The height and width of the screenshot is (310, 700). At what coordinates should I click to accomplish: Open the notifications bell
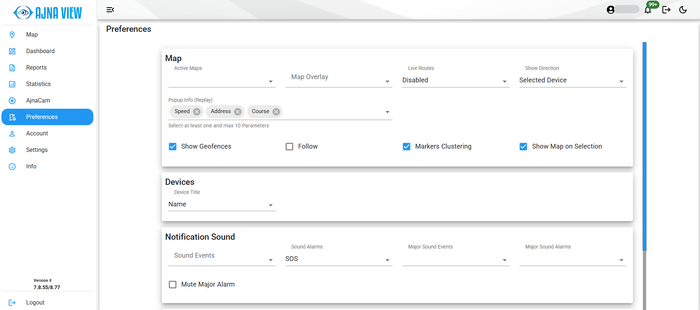648,10
